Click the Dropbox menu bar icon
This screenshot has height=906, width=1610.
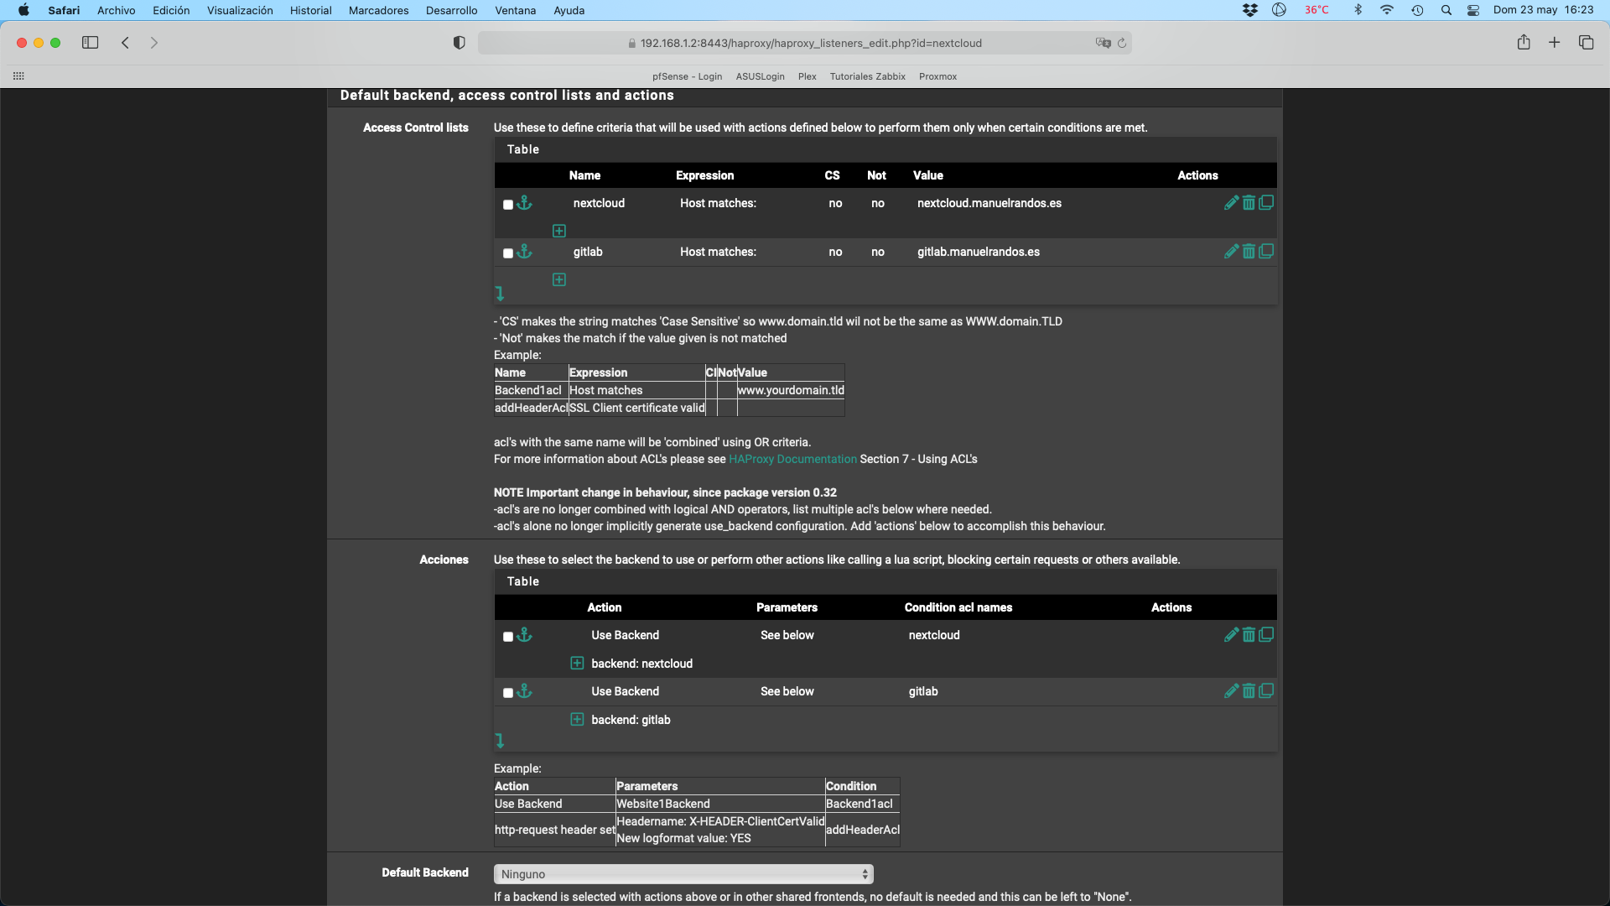pyautogui.click(x=1250, y=10)
